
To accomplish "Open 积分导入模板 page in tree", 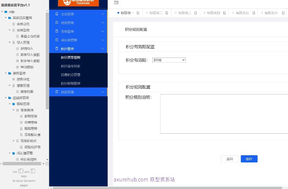I will [30, 61].
